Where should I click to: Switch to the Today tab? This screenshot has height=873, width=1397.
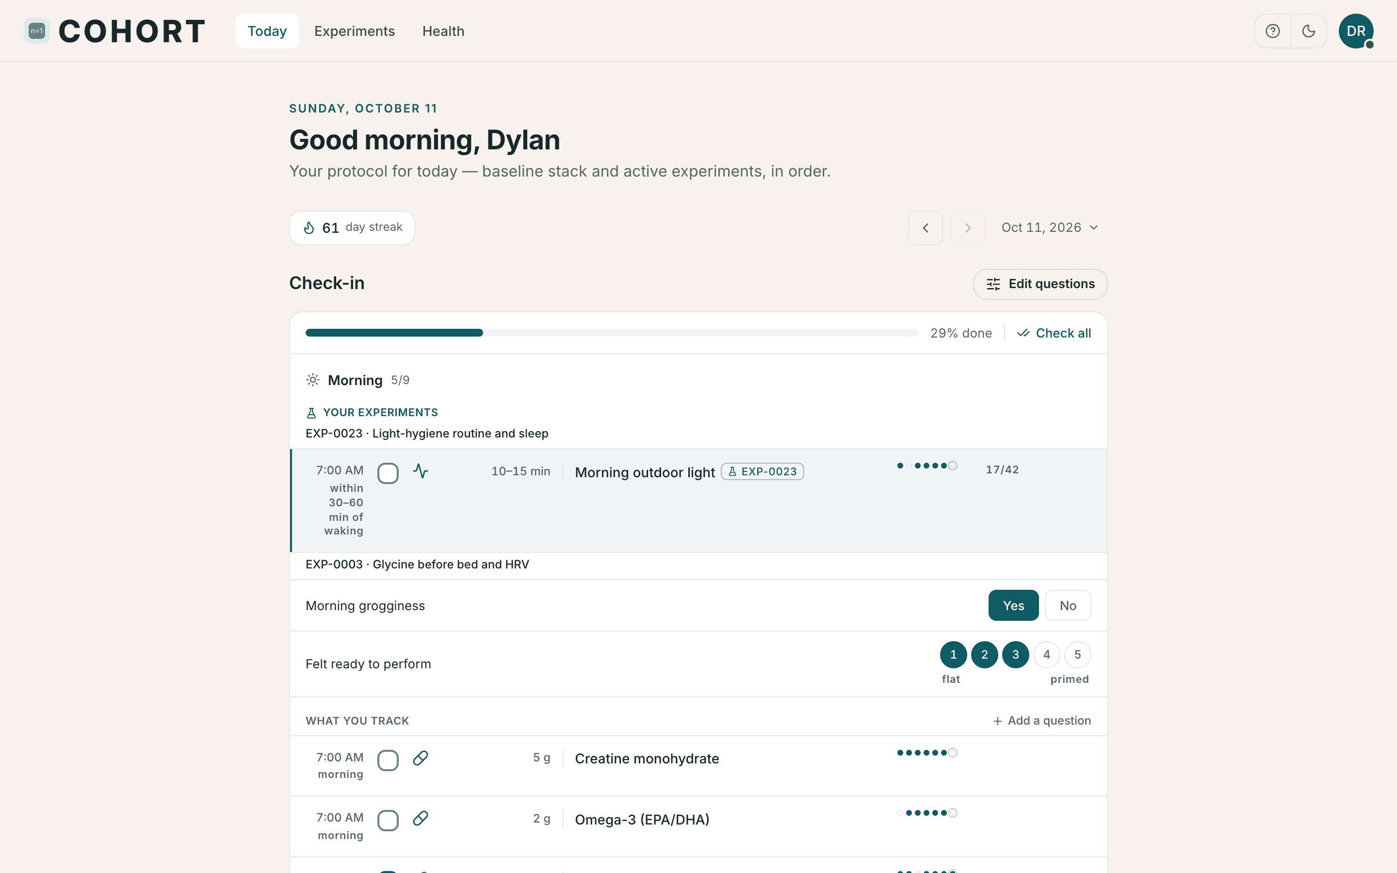pyautogui.click(x=267, y=31)
